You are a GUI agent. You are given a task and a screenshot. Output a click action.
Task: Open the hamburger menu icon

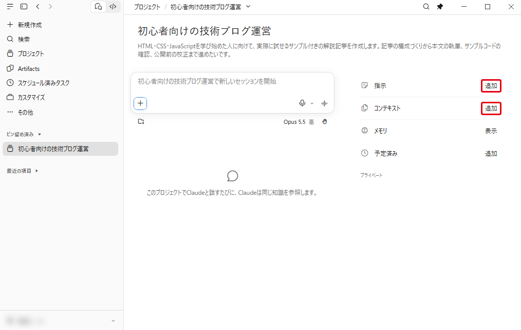10,6
